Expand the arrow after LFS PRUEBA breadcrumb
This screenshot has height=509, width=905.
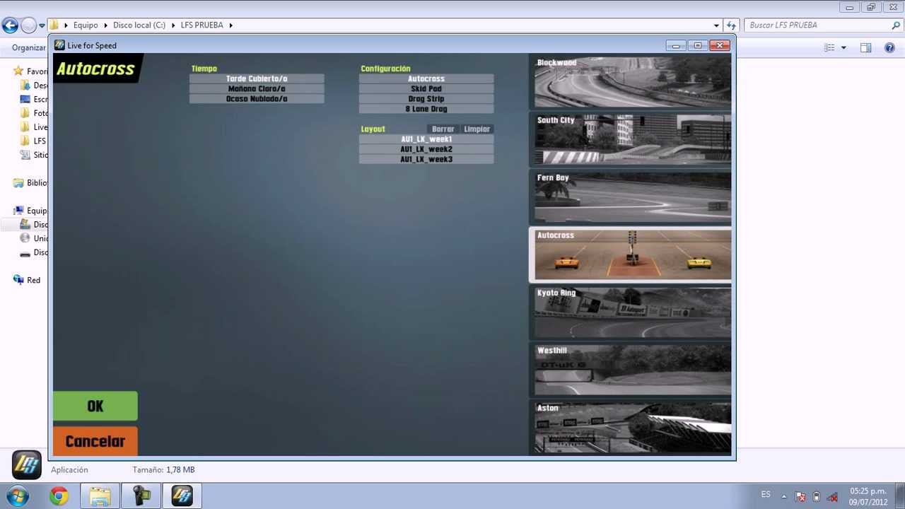click(230, 25)
